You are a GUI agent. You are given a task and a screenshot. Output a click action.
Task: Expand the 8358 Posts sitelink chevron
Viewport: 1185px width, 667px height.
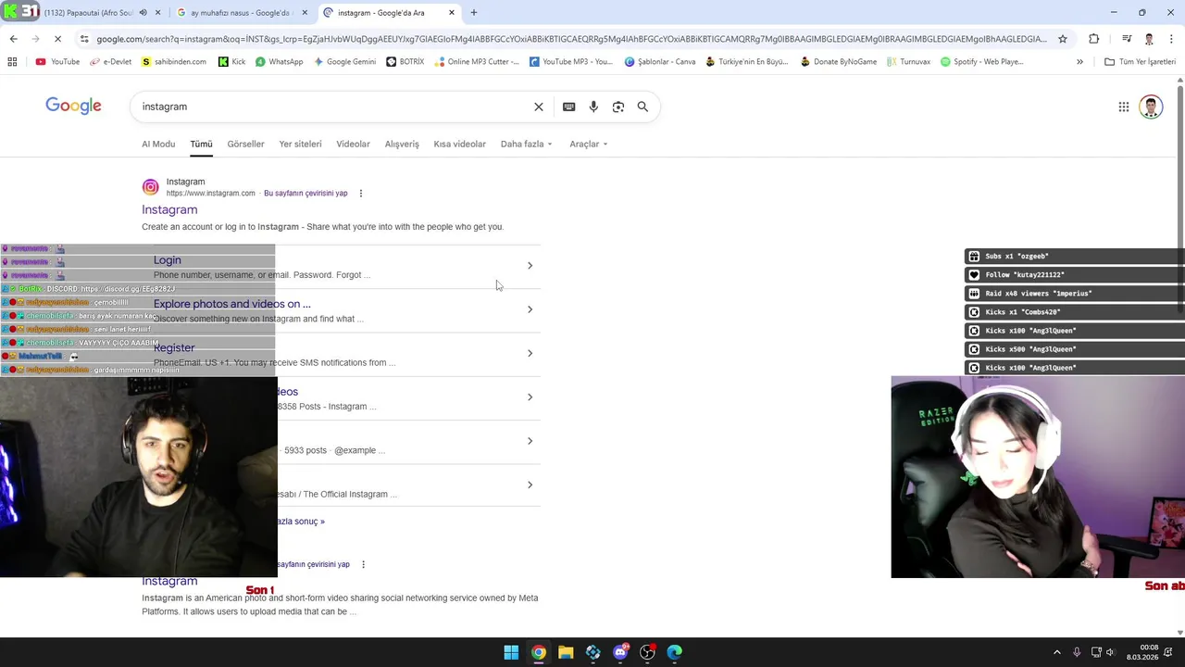pyautogui.click(x=530, y=397)
